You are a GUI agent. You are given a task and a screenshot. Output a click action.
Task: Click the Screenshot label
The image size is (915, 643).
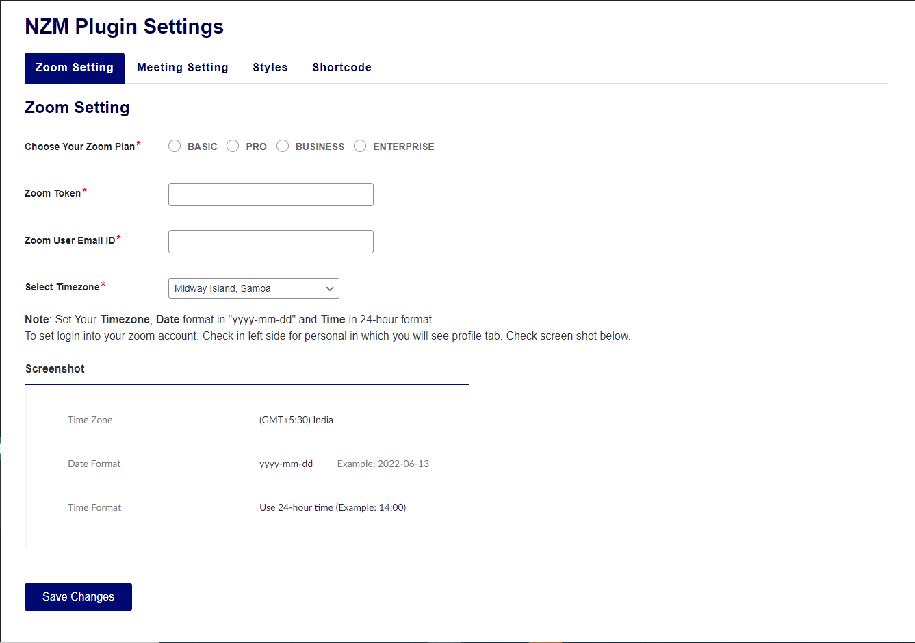[55, 368]
